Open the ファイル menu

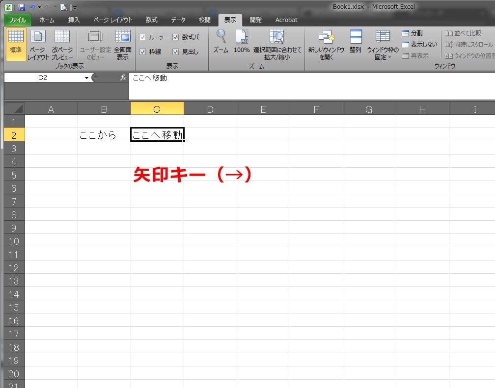[17, 20]
